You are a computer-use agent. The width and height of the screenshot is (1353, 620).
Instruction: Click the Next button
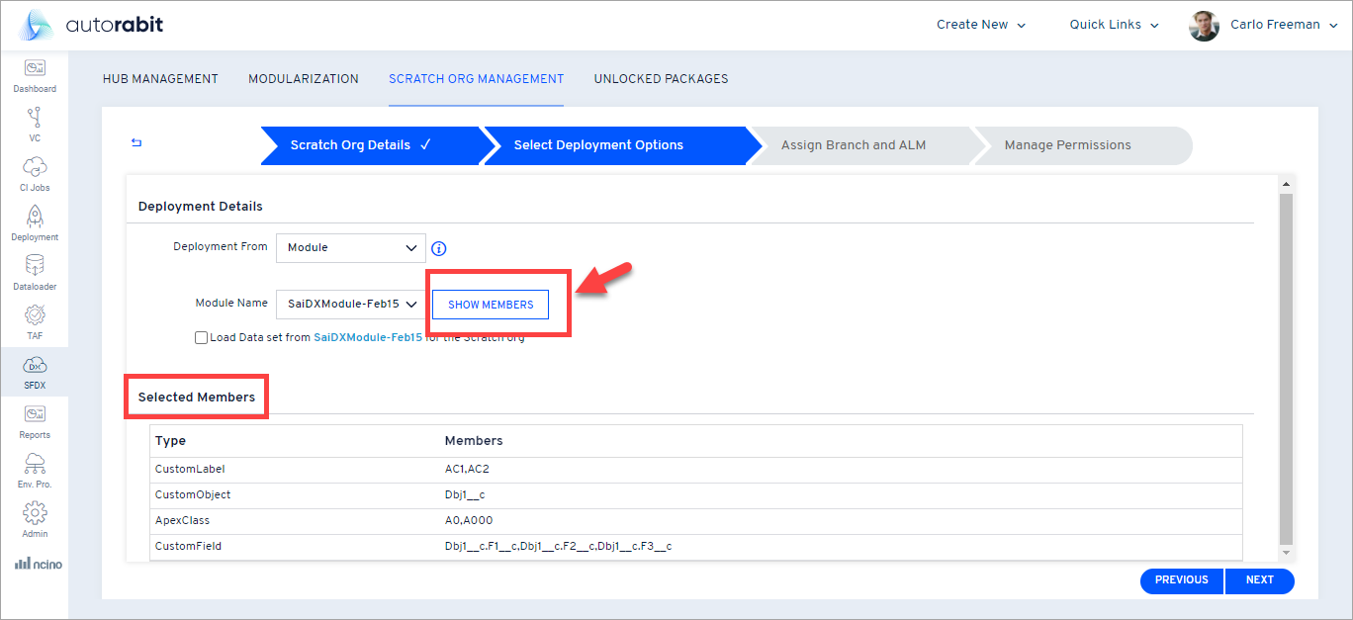1259,580
